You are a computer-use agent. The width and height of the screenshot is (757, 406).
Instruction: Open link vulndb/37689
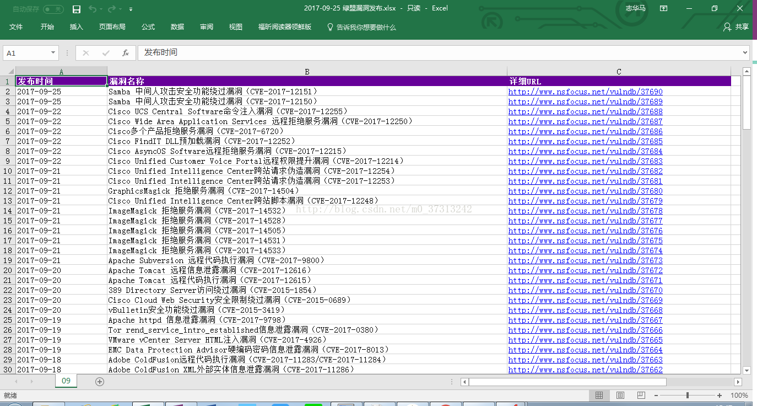(x=585, y=101)
